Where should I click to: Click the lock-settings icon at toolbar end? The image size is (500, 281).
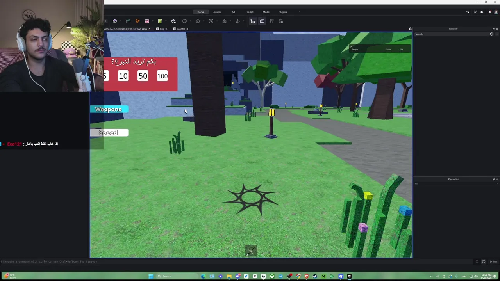280,21
